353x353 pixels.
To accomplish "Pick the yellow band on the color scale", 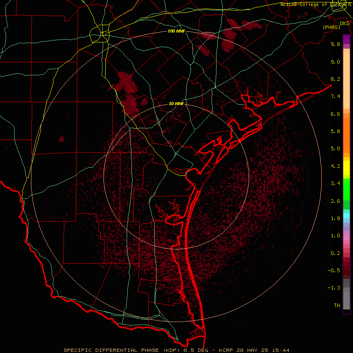I will [x=346, y=168].
